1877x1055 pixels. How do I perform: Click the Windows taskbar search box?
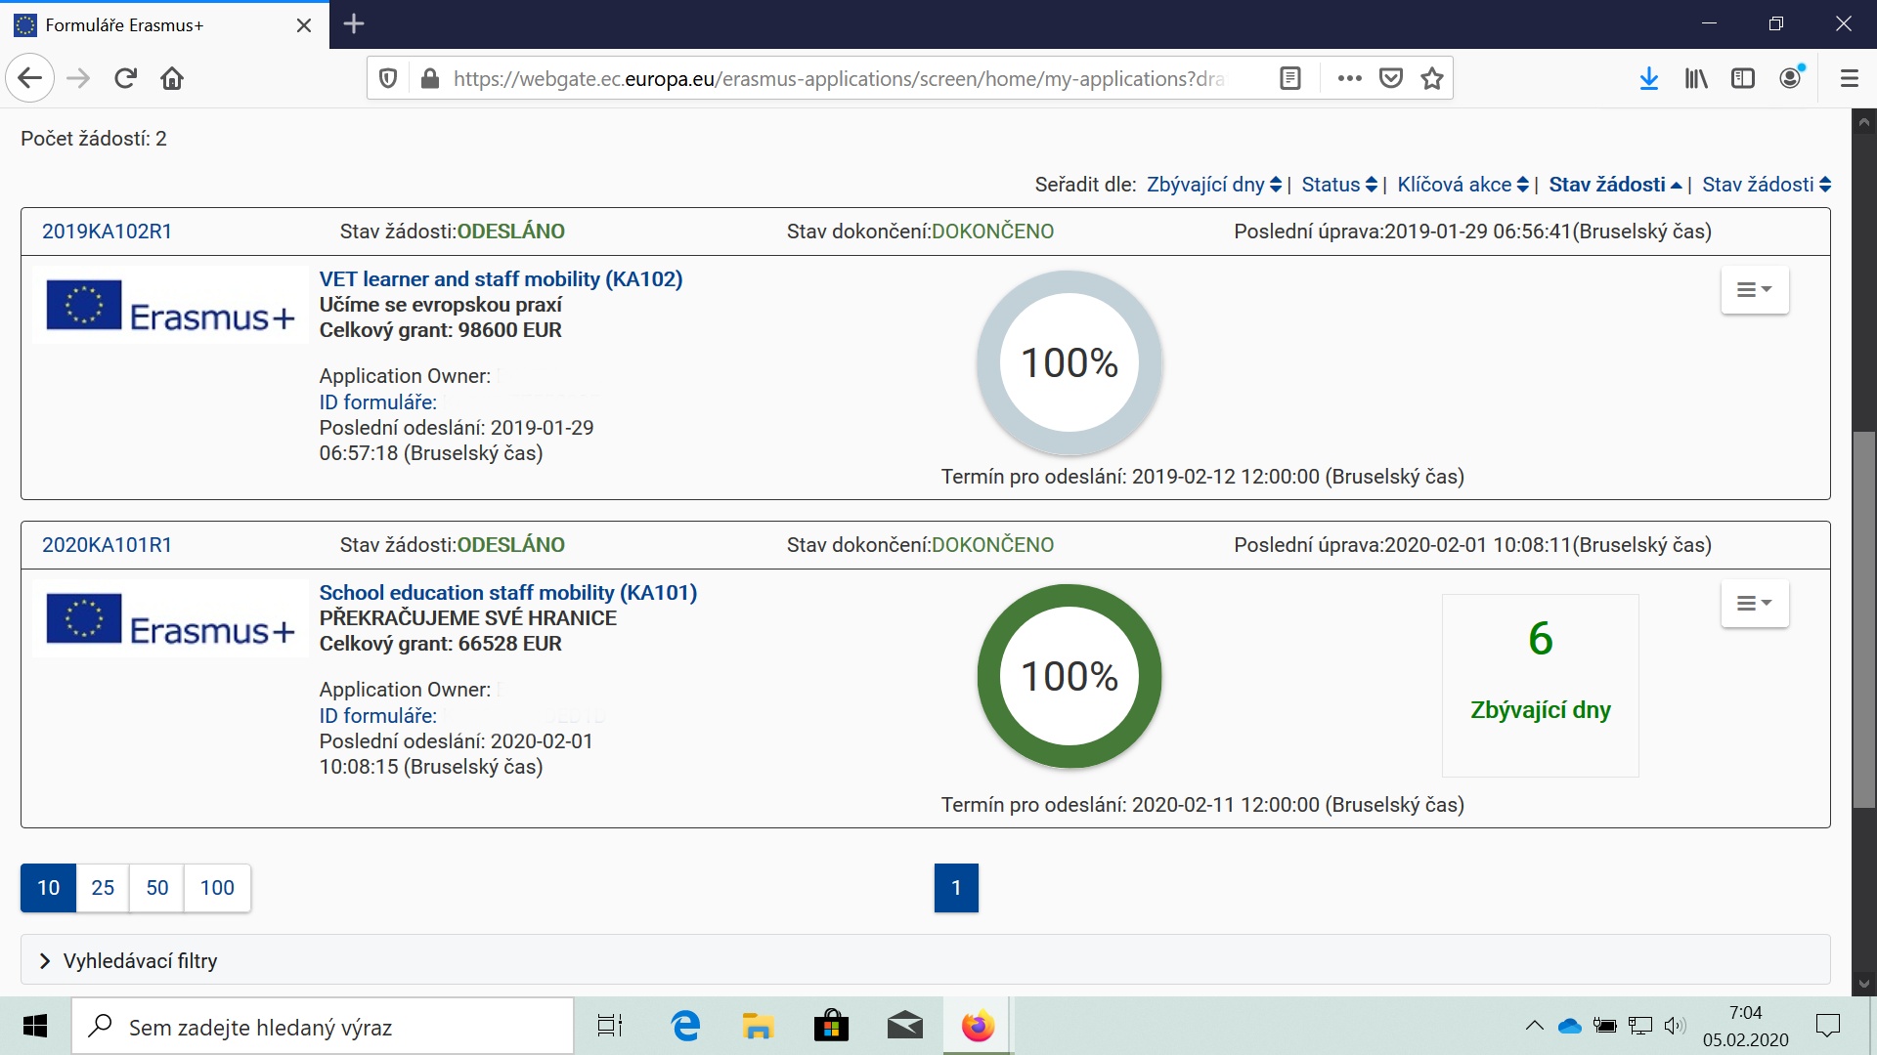pyautogui.click(x=323, y=1027)
